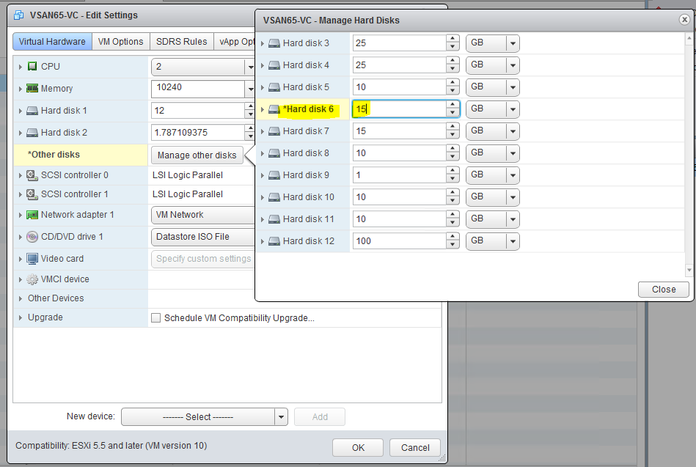Expand the CPU settings row
Image resolution: width=696 pixels, height=467 pixels.
[21, 67]
